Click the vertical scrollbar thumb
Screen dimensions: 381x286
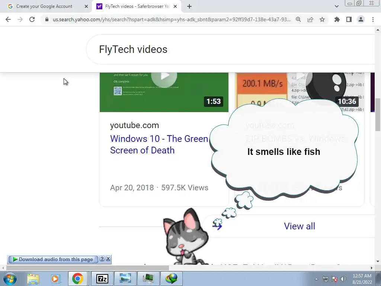pos(378,115)
